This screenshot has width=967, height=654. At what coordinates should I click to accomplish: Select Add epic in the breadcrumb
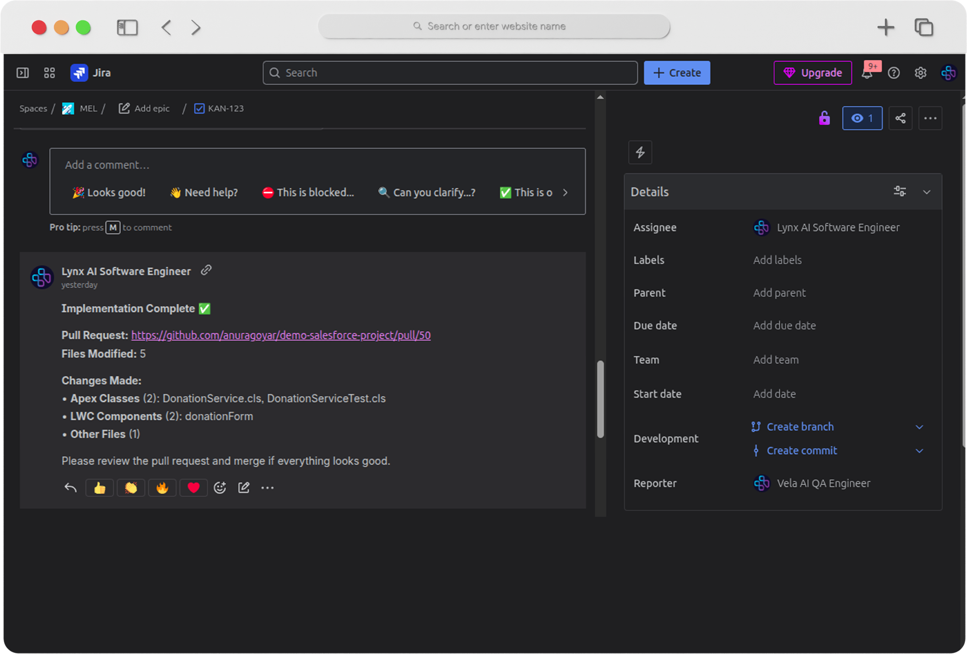(151, 108)
